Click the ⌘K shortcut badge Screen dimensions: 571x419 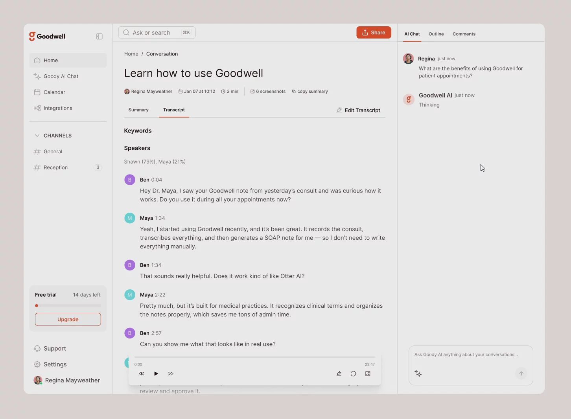tap(186, 33)
